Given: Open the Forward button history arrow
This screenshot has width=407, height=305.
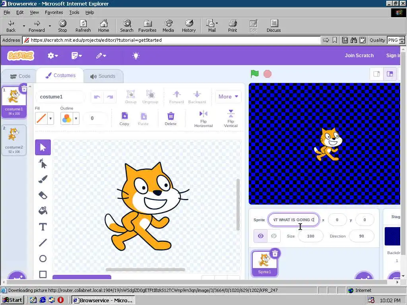Looking at the screenshot, I should [50, 26].
